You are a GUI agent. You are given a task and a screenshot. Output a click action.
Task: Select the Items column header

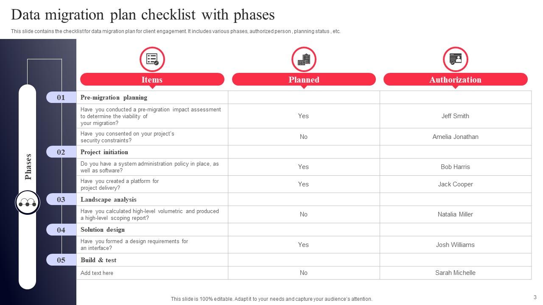point(152,80)
